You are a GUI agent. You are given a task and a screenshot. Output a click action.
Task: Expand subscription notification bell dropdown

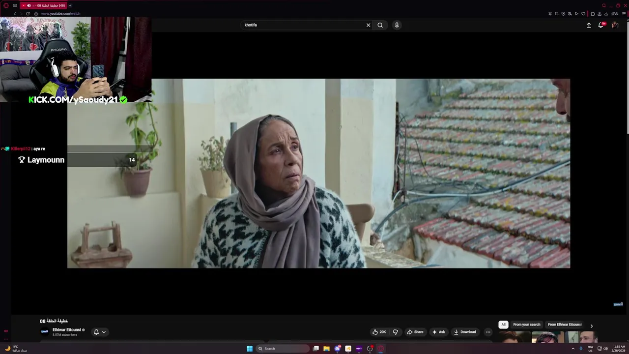click(x=100, y=332)
